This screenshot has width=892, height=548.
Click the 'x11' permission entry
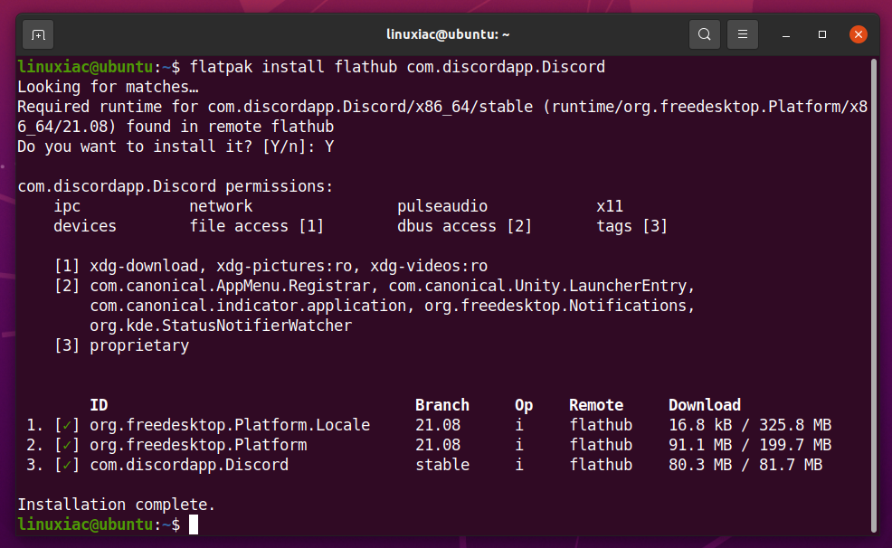click(x=609, y=206)
